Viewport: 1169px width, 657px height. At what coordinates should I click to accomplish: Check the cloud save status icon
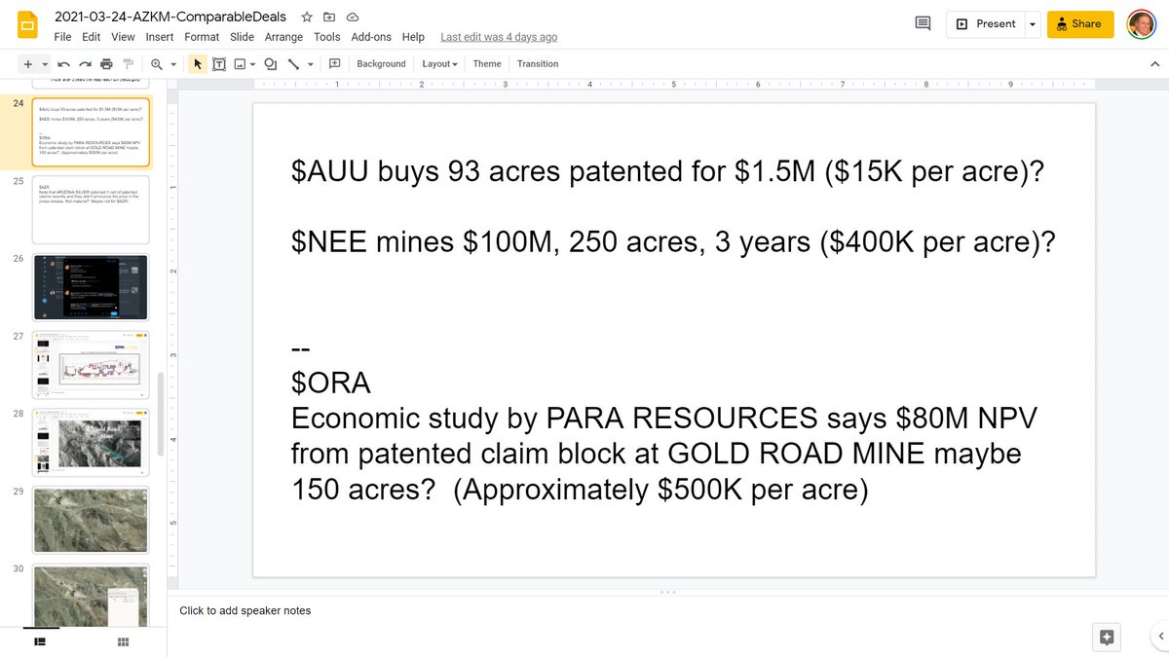point(352,18)
